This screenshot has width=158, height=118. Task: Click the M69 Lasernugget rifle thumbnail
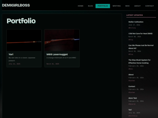coord(62,40)
